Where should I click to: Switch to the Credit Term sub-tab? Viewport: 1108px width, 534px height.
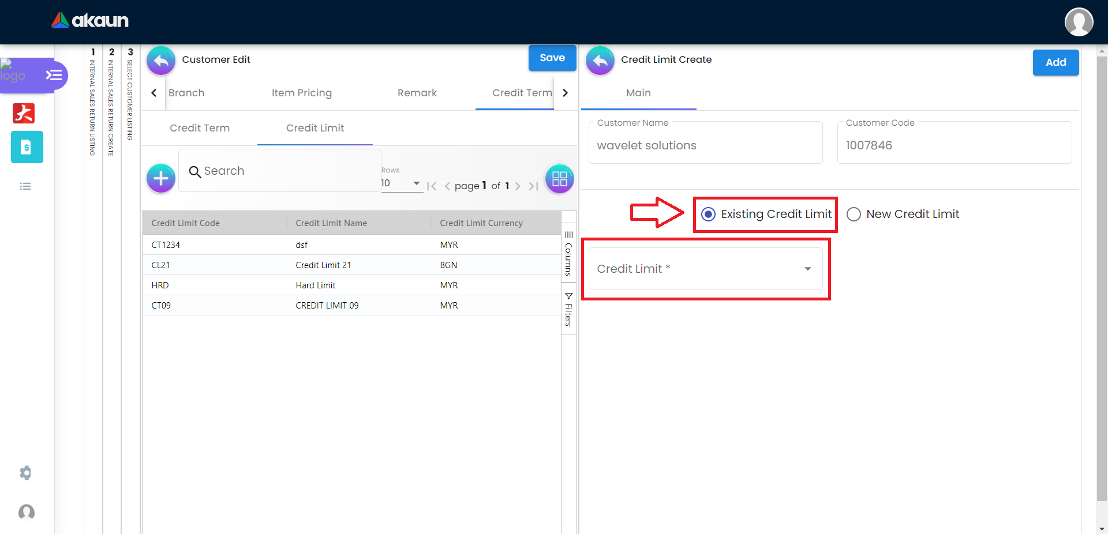[200, 128]
